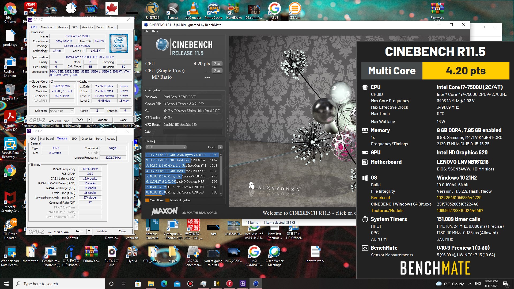Switch to the Bench tab in the upper CPU-Z window
This screenshot has height=289, width=514.
100,27
